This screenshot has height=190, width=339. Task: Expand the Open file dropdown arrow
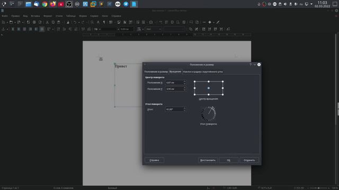(15, 22)
